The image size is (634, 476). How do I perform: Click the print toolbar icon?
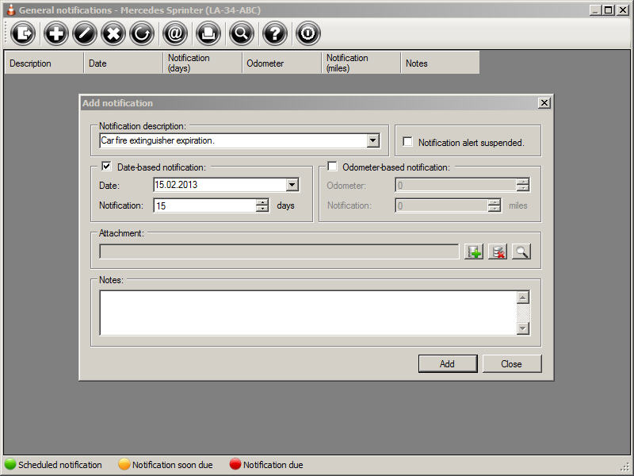pyautogui.click(x=207, y=33)
